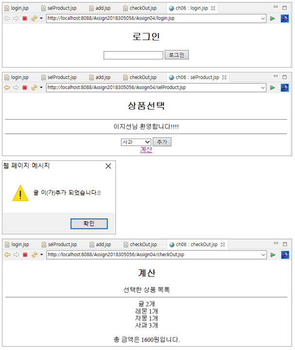Viewport: 295px width, 350px height.
Task: Expand URL history dropdown in login.jsp browser
Action: click(263, 18)
